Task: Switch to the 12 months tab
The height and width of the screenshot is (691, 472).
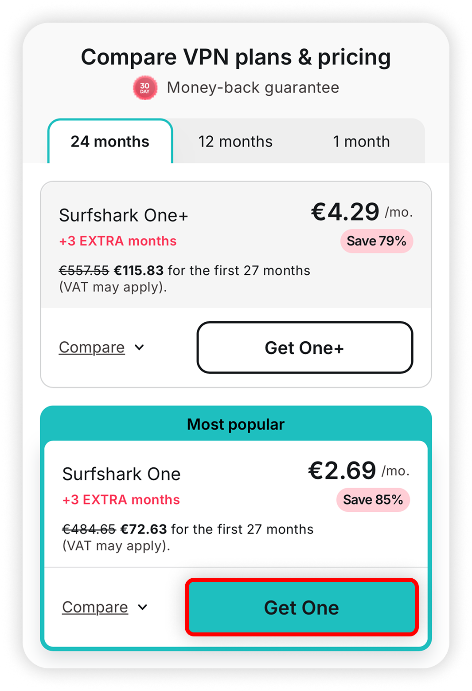Action: coord(235,141)
